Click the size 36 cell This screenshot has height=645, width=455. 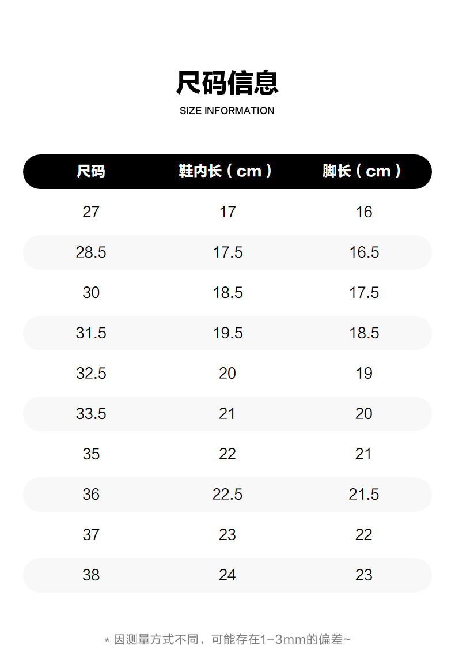tap(91, 495)
